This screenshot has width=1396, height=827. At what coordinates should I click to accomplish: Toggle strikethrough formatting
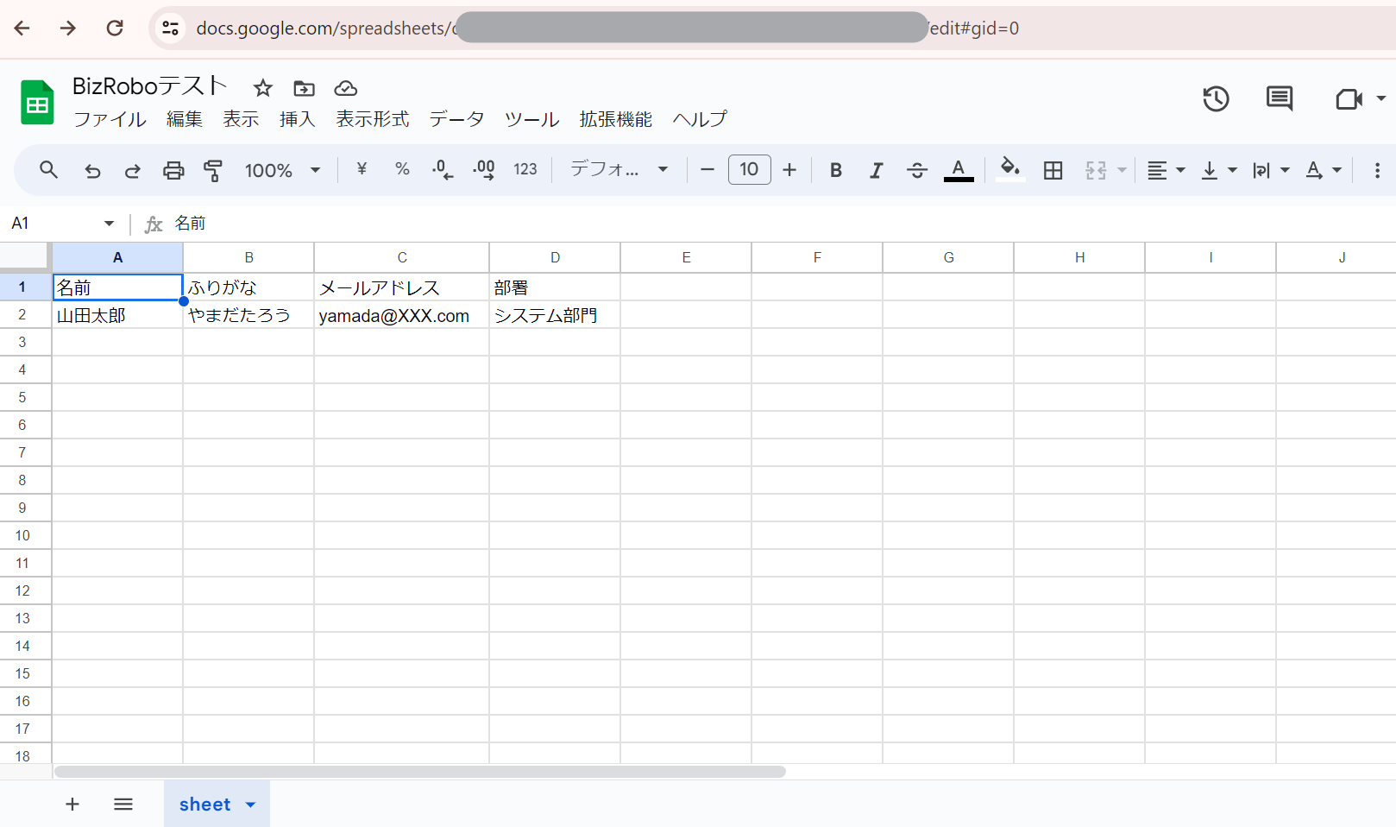point(917,171)
